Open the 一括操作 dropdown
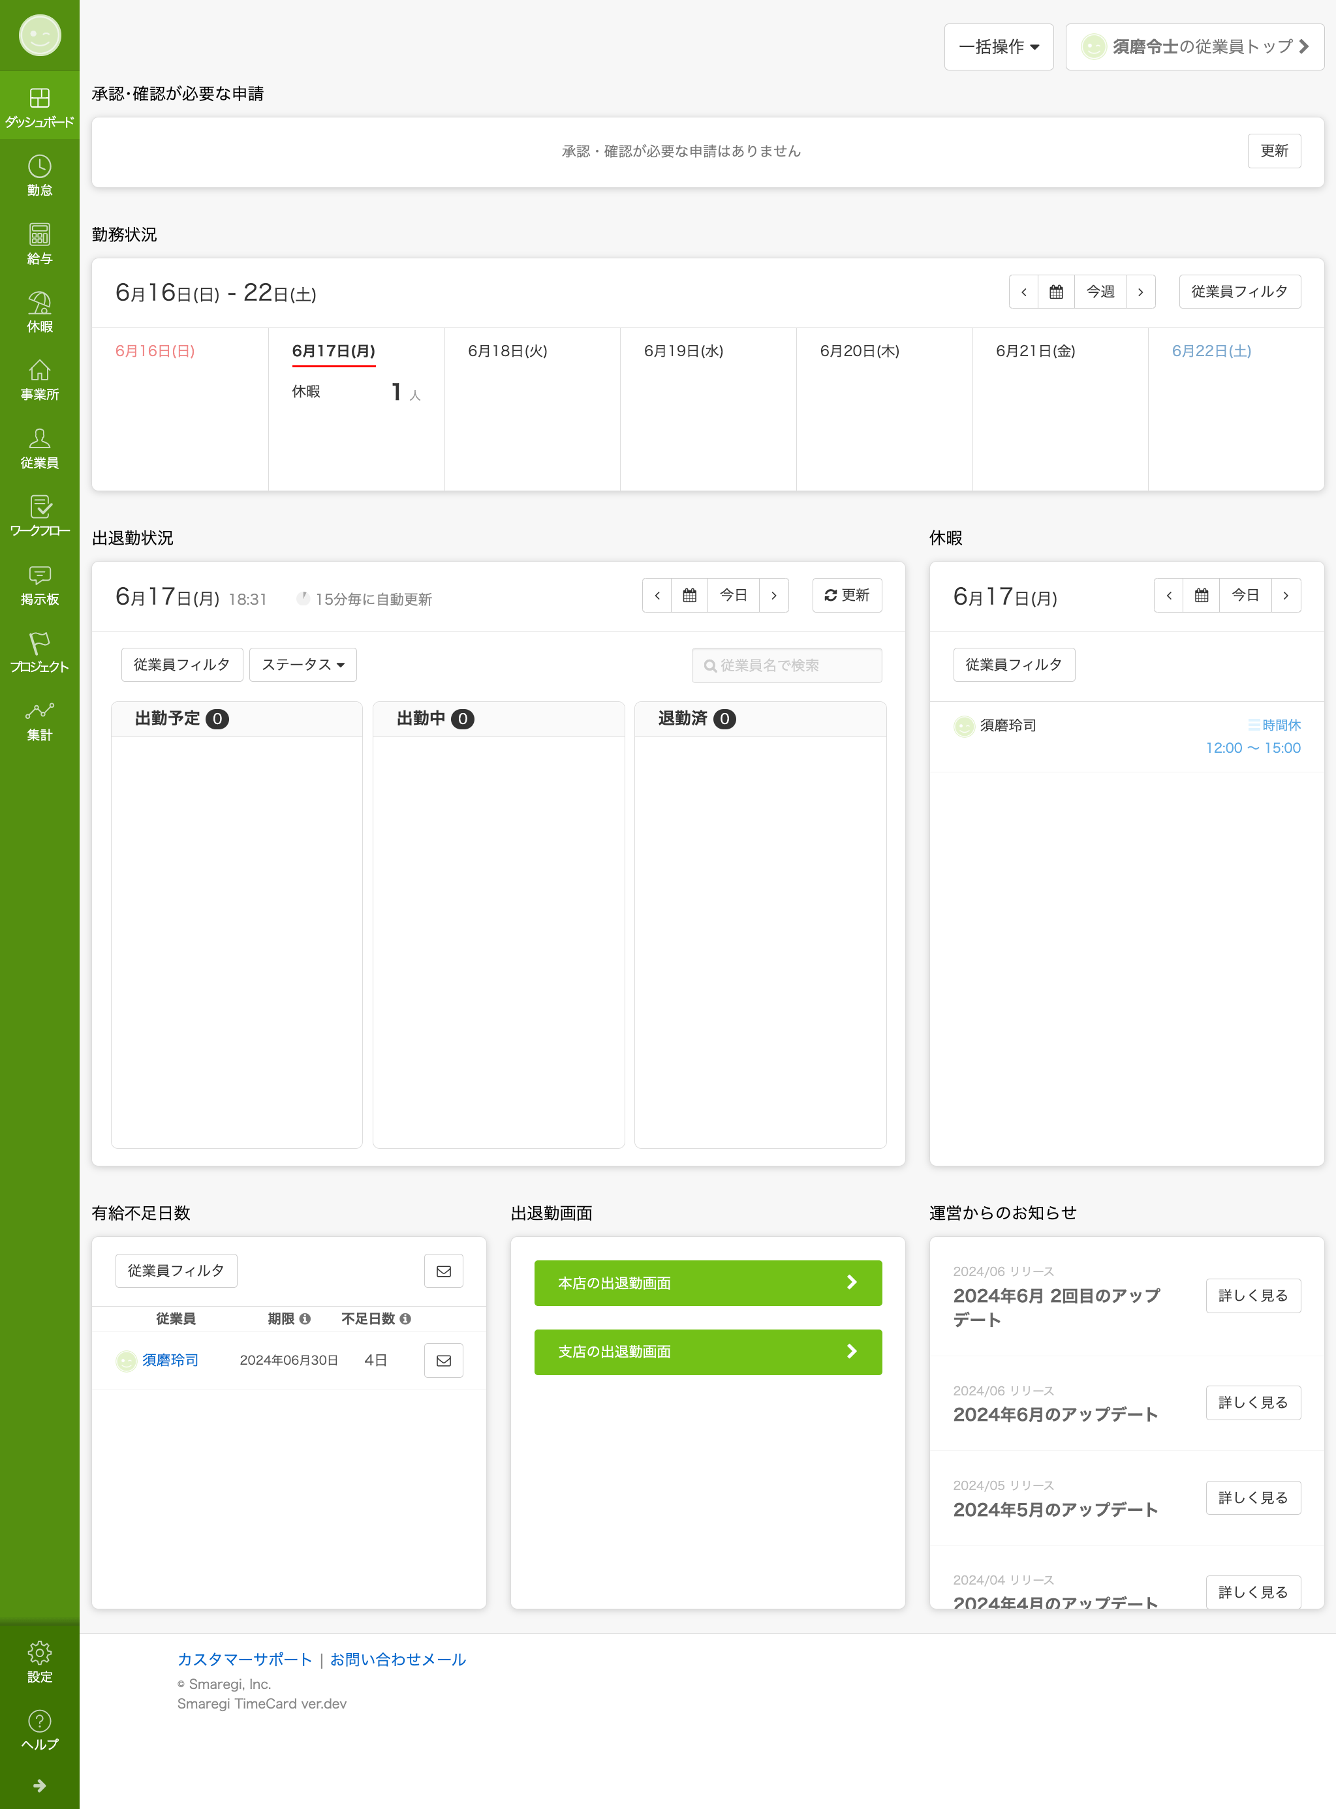The image size is (1336, 1809). point(998,47)
